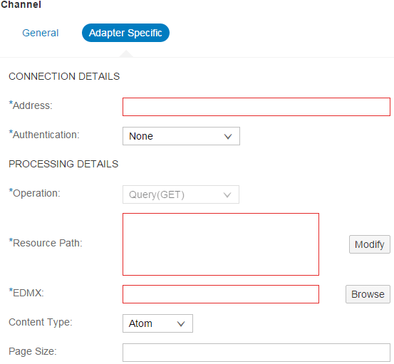Open the Authentication dropdown showing None

(x=181, y=136)
